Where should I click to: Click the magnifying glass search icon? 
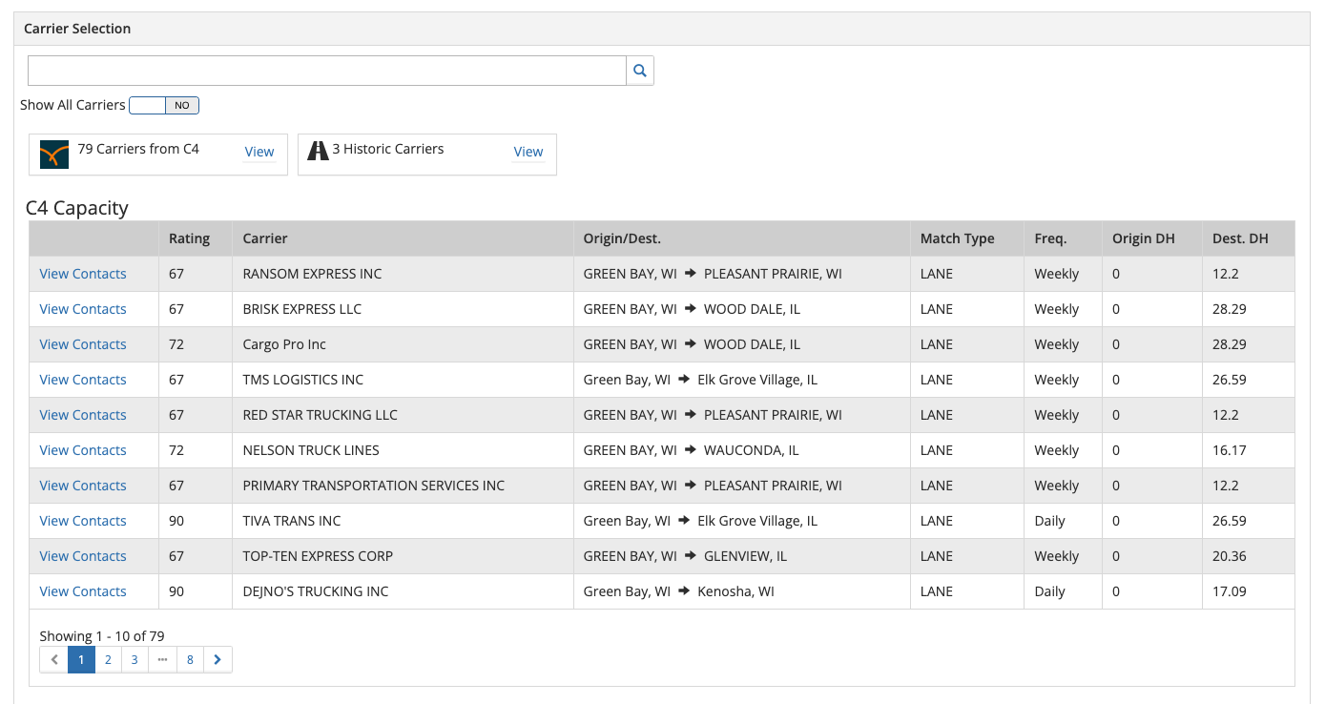tap(640, 71)
